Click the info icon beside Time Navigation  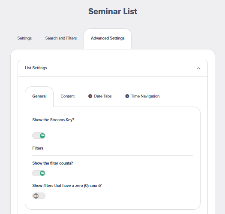[127, 96]
